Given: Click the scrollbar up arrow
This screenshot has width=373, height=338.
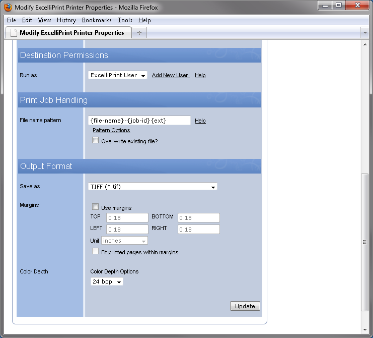Looking at the screenshot, I should click(x=364, y=44).
